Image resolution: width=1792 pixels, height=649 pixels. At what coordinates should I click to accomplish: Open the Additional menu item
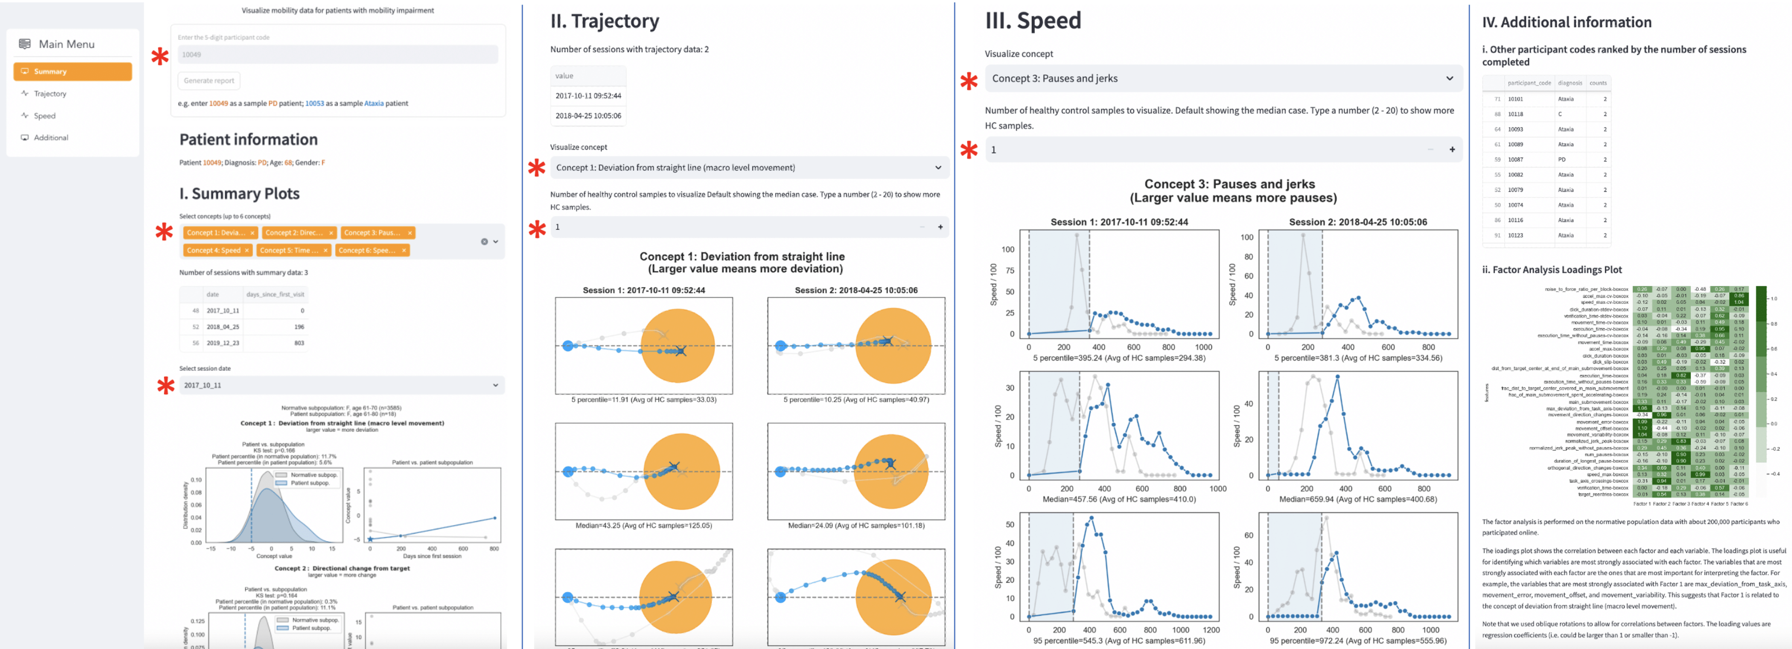(x=51, y=138)
